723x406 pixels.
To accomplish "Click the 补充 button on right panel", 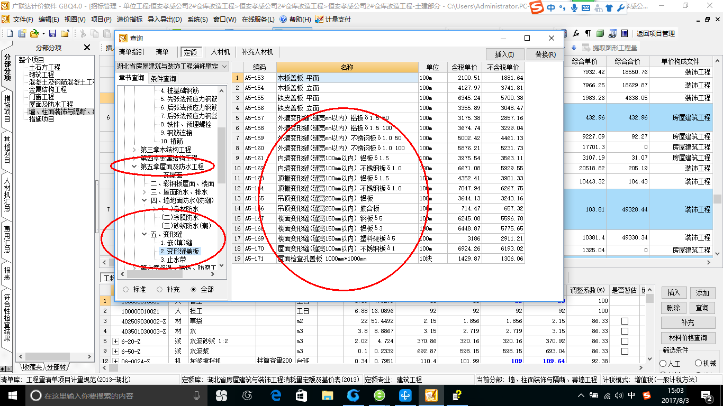I will pos(688,322).
